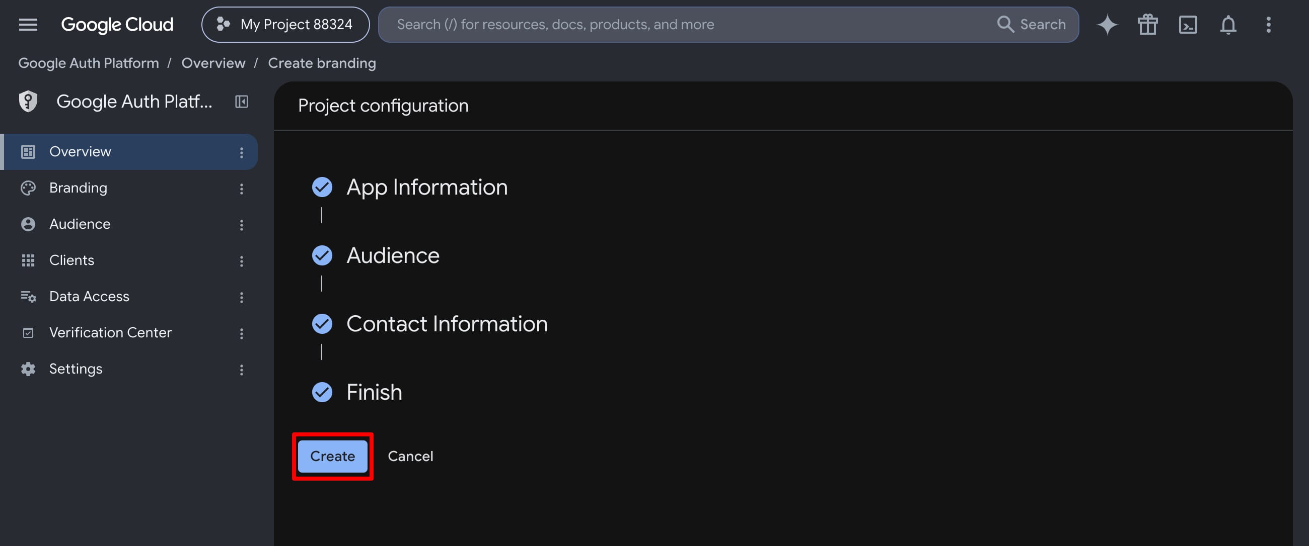Open the free trial gift icon
The width and height of the screenshot is (1309, 546).
tap(1147, 24)
